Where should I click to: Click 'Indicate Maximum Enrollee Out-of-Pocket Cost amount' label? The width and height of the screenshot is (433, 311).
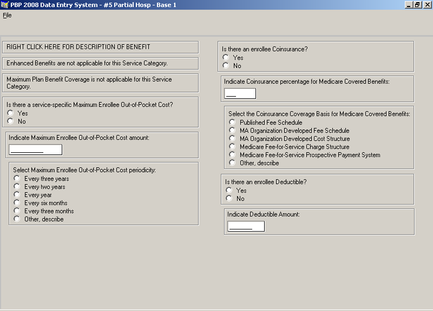click(x=78, y=138)
